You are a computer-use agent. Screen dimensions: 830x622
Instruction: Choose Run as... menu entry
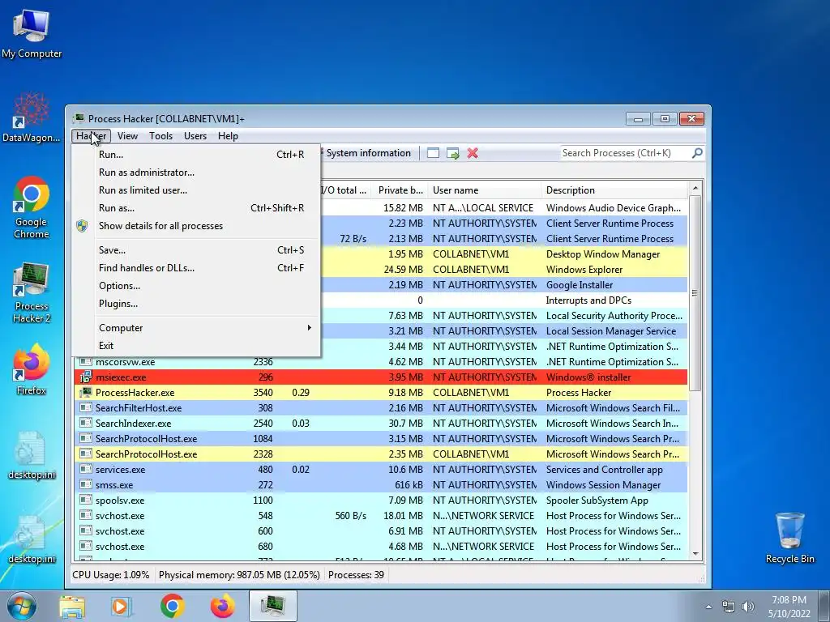tap(196, 208)
